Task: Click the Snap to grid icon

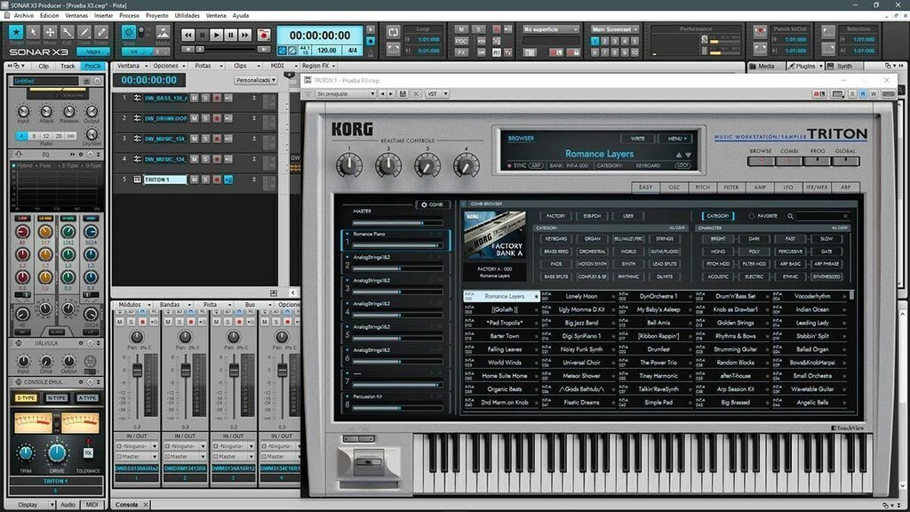Action: tap(129, 33)
